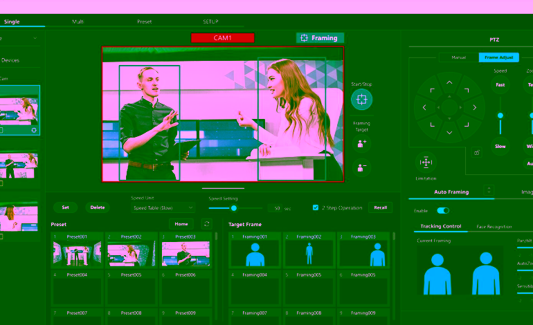Viewport: 533px width, 325px height.
Task: Move camera diagonally up-left on the PTZ pad
Action: click(432, 91)
